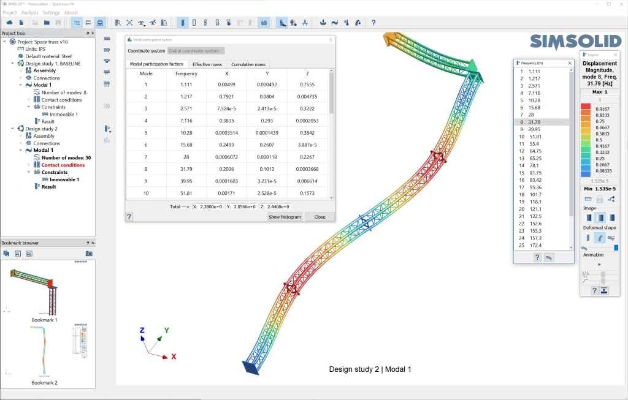Open the Analysis menu
This screenshot has width=628, height=400.
(29, 12)
